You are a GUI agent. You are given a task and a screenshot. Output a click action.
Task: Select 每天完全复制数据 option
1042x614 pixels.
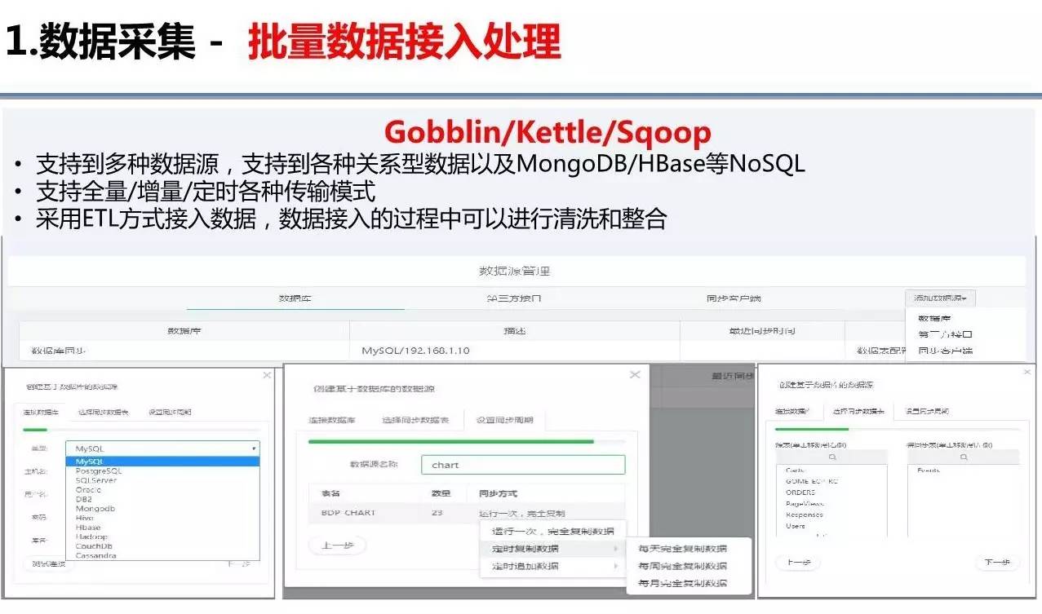click(682, 549)
